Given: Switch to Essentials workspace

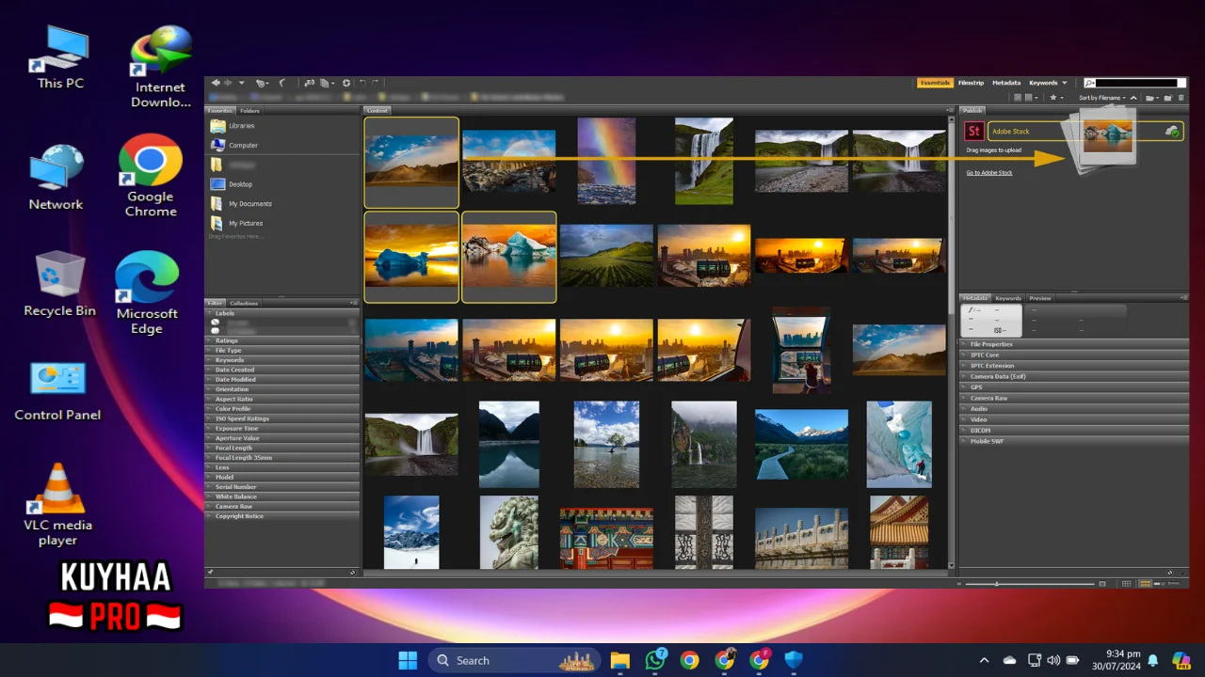Looking at the screenshot, I should (x=935, y=83).
